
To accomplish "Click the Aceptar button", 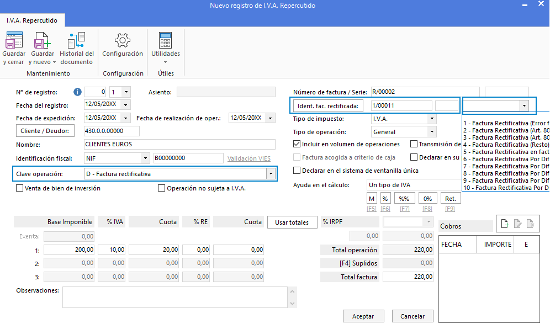I will 363,316.
